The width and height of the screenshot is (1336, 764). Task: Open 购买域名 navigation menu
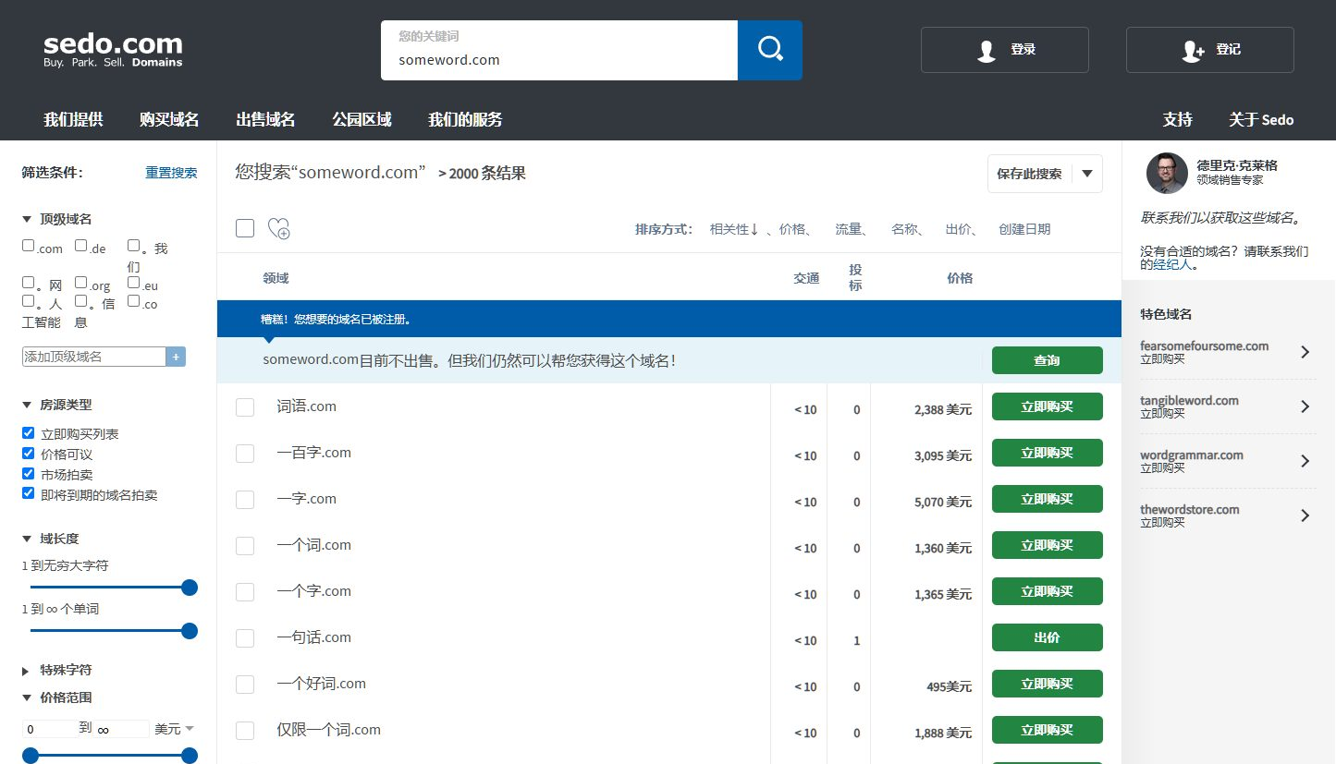click(x=169, y=119)
